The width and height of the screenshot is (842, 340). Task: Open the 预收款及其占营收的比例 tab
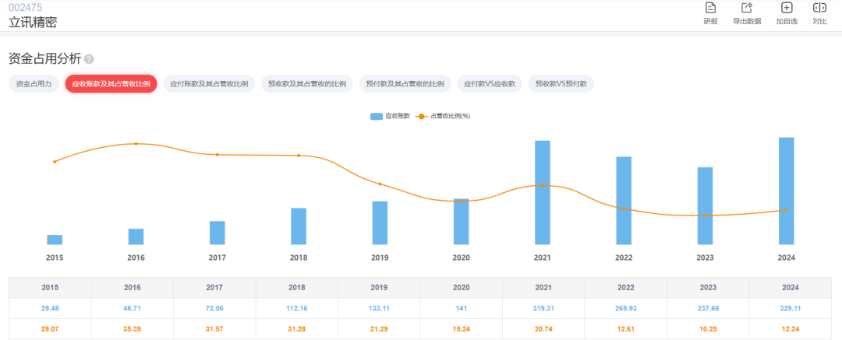(x=307, y=84)
